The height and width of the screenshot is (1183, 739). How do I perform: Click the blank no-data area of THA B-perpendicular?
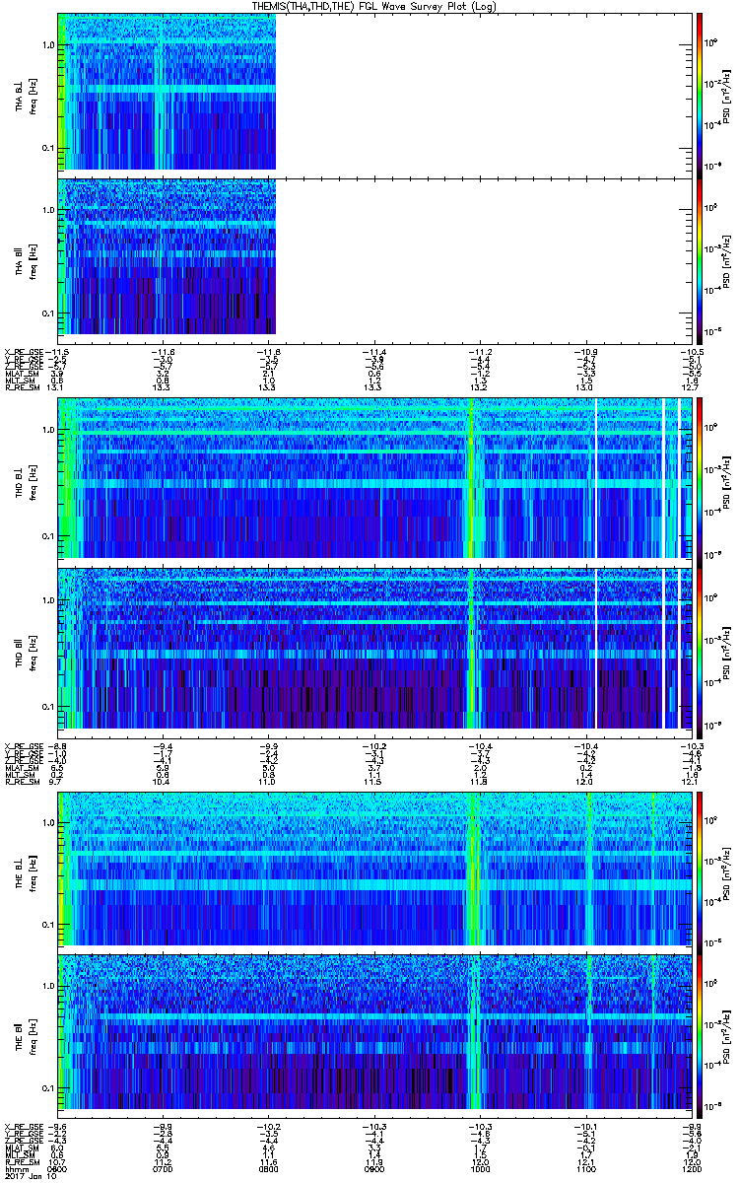click(x=483, y=93)
